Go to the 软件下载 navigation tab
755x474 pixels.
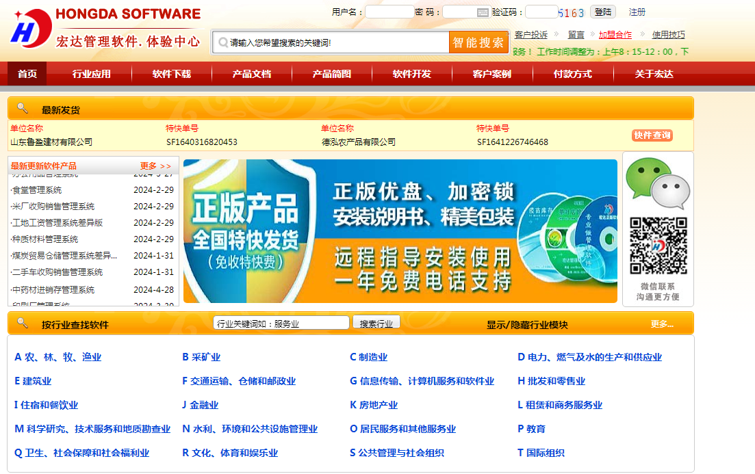(x=171, y=74)
